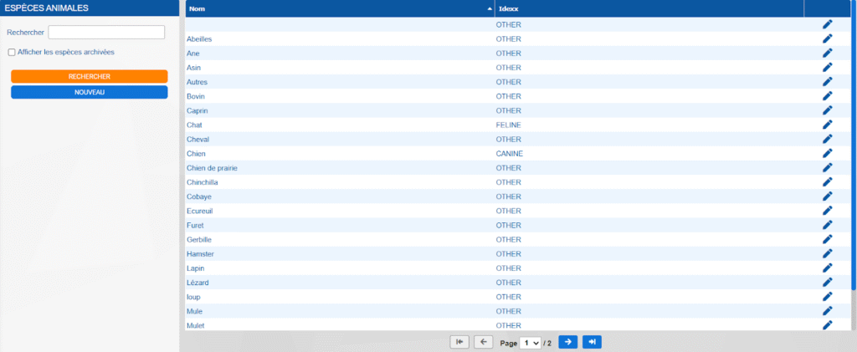Click the first page navigation button
Screen dimensions: 857x352
(x=459, y=342)
